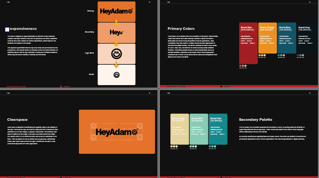The height and width of the screenshot is (178, 319).
Task: Click the small smiley icon in the Social card
Action: tap(116, 75)
